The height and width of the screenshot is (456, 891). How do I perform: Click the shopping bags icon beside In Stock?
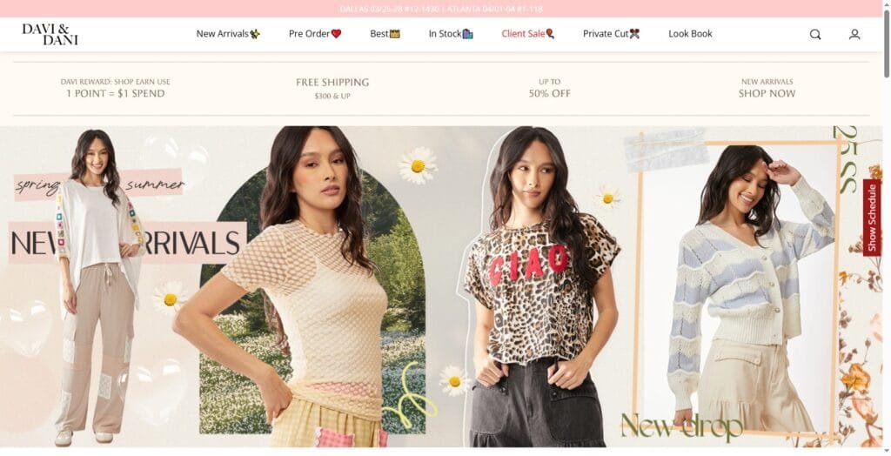467,34
